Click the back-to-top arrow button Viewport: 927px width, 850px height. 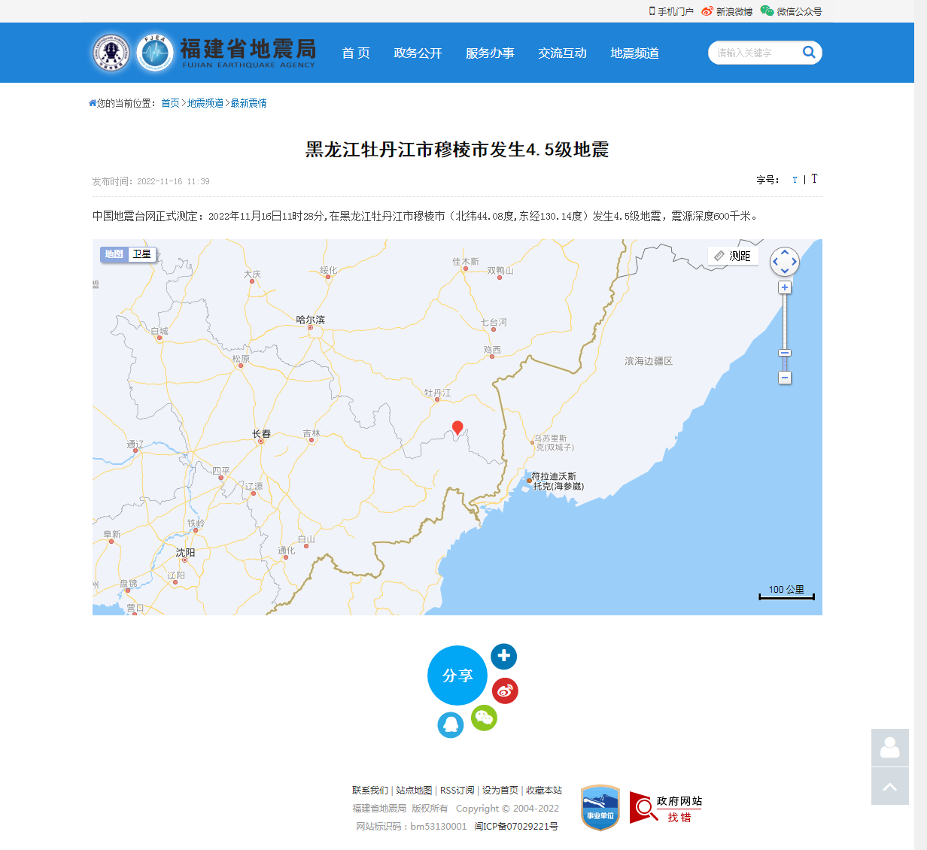889,787
